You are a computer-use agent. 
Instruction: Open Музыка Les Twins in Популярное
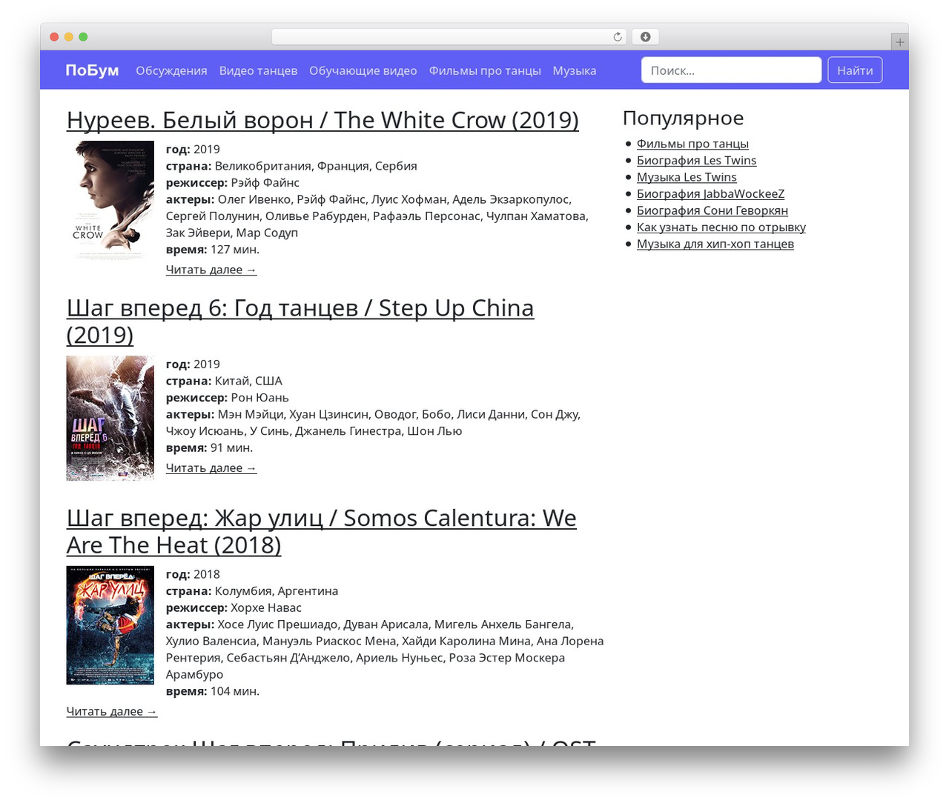pyautogui.click(x=687, y=177)
